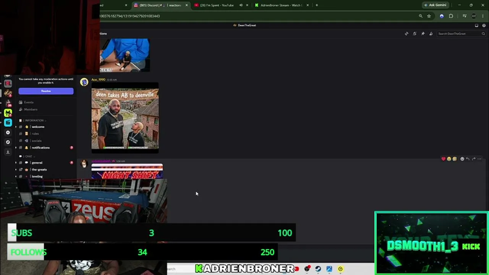489x275 pixels.
Task: Show pinned messages with the pin icon
Action: (423, 34)
